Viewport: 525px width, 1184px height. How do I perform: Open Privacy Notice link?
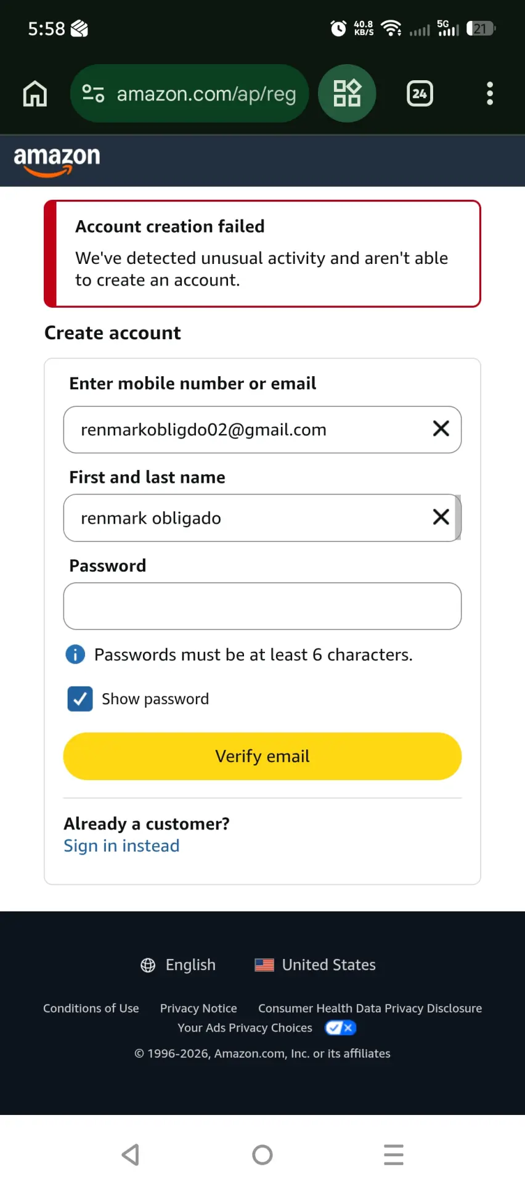(x=198, y=1008)
